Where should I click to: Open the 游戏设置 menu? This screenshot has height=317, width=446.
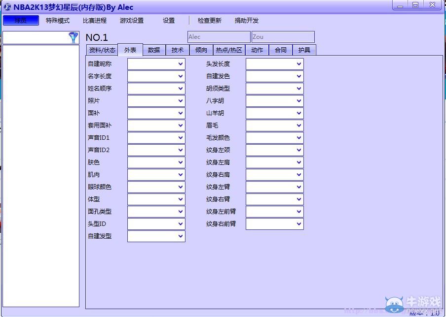coord(132,21)
